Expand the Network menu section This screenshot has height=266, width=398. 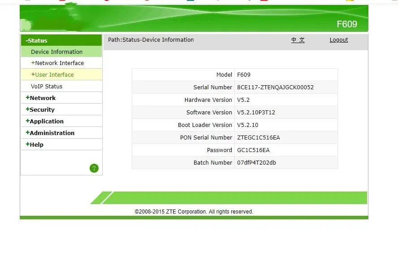click(42, 98)
